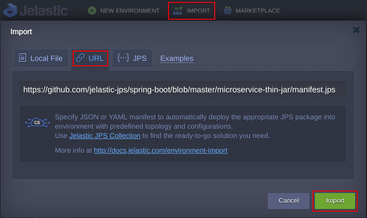The image size is (367, 218).
Task: Click the Jelastic logo
Action: 36,11
